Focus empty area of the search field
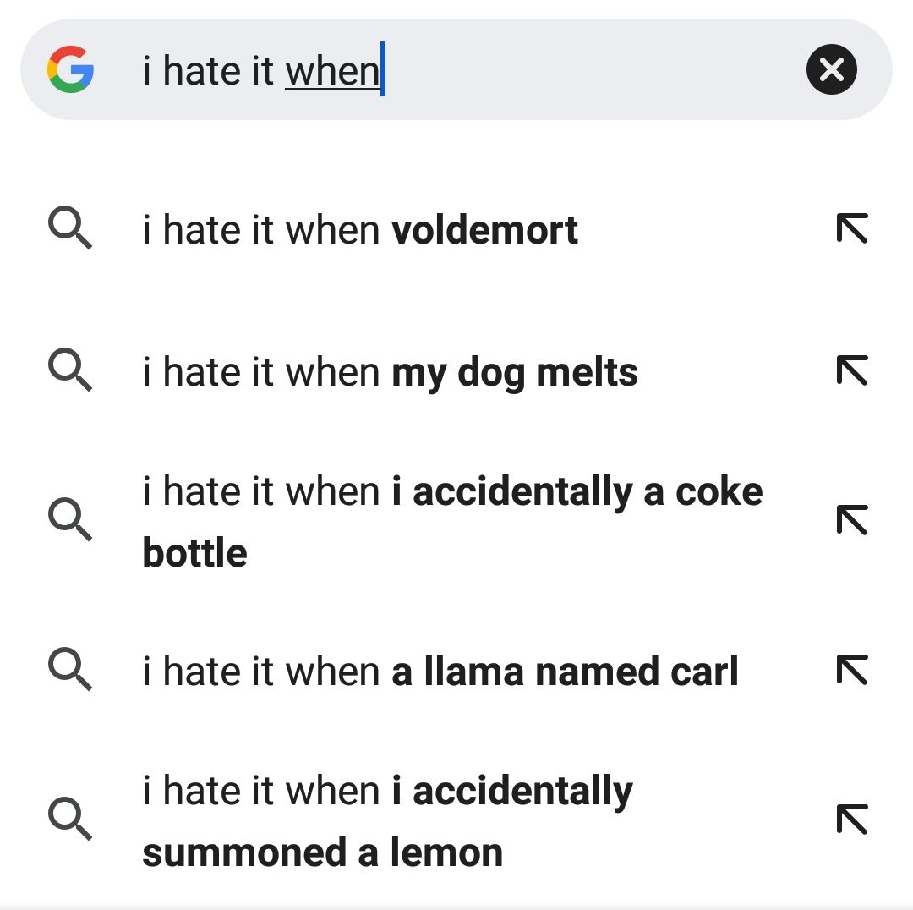The image size is (913, 910). point(594,69)
